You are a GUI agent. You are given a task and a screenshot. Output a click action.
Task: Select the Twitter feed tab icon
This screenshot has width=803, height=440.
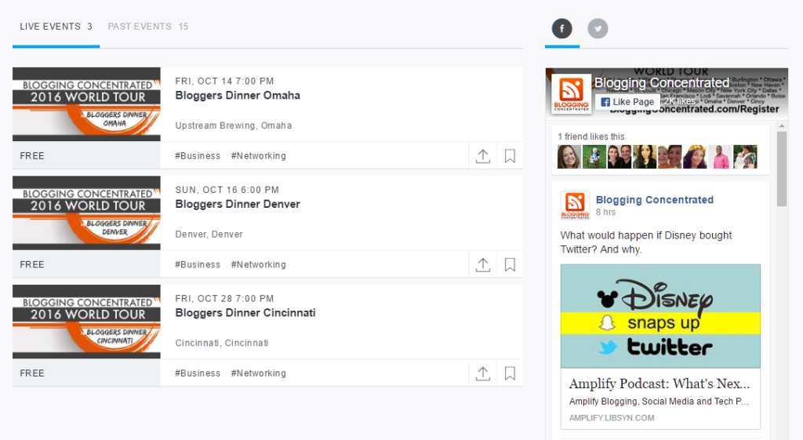[x=598, y=29]
